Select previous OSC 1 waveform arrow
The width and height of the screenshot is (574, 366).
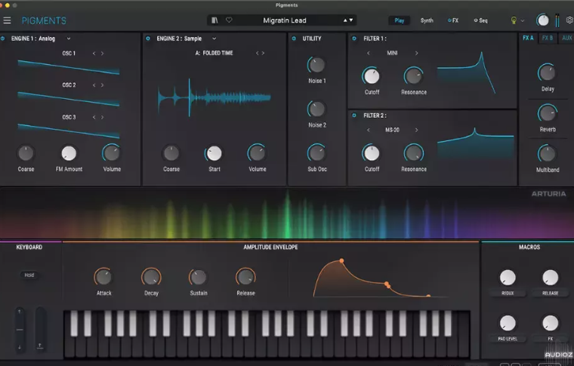coord(94,54)
